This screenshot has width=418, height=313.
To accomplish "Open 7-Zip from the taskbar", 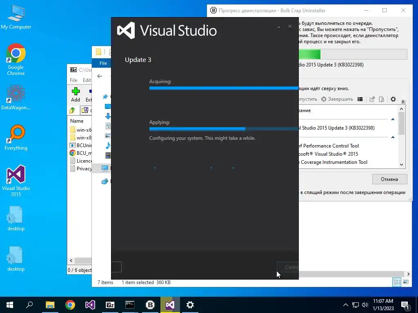I will coord(110,305).
